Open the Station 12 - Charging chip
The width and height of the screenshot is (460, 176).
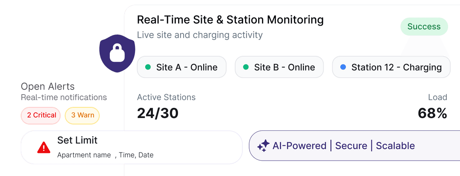(x=391, y=67)
